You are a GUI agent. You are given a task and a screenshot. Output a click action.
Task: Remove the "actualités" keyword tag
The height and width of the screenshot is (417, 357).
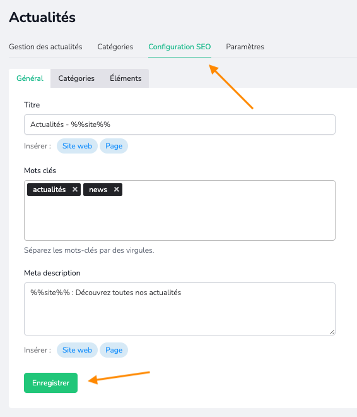point(75,190)
